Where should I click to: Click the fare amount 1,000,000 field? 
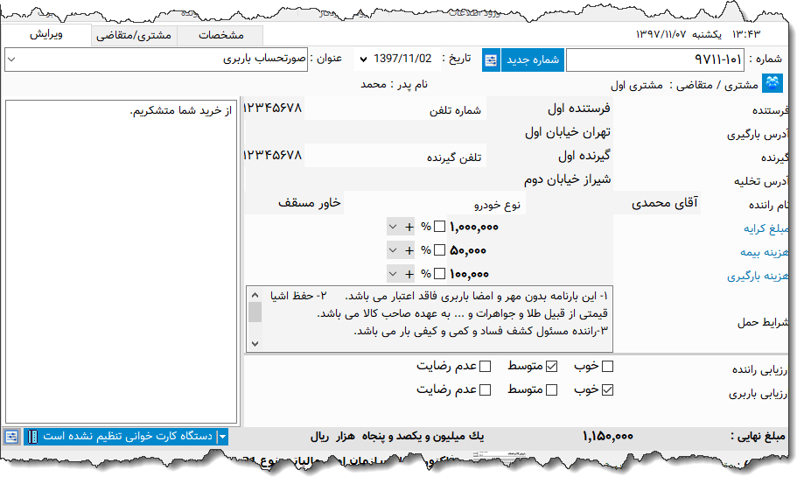(x=529, y=227)
